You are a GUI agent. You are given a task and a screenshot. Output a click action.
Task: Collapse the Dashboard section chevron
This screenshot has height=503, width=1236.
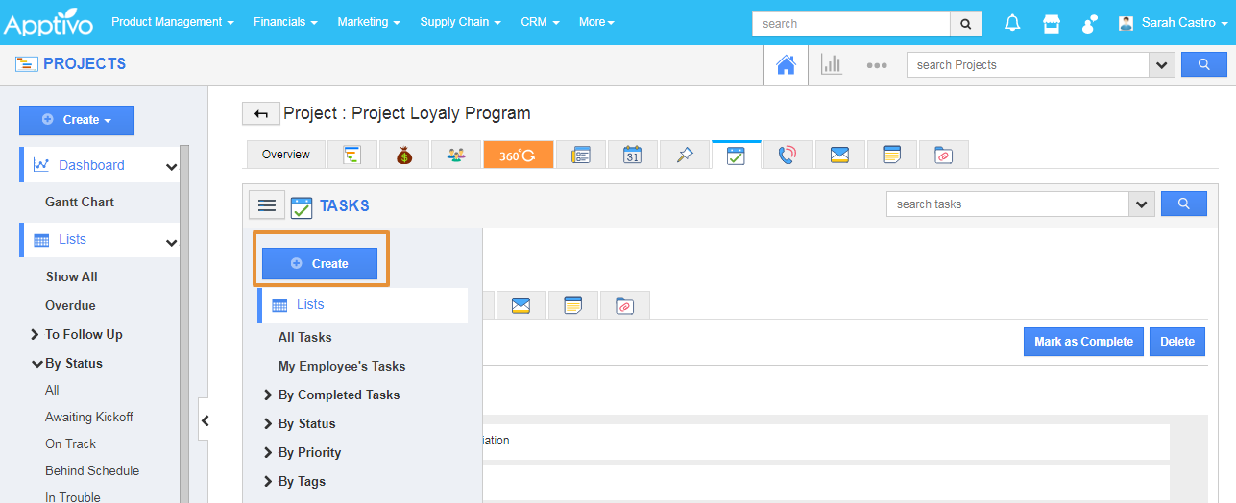(x=171, y=166)
